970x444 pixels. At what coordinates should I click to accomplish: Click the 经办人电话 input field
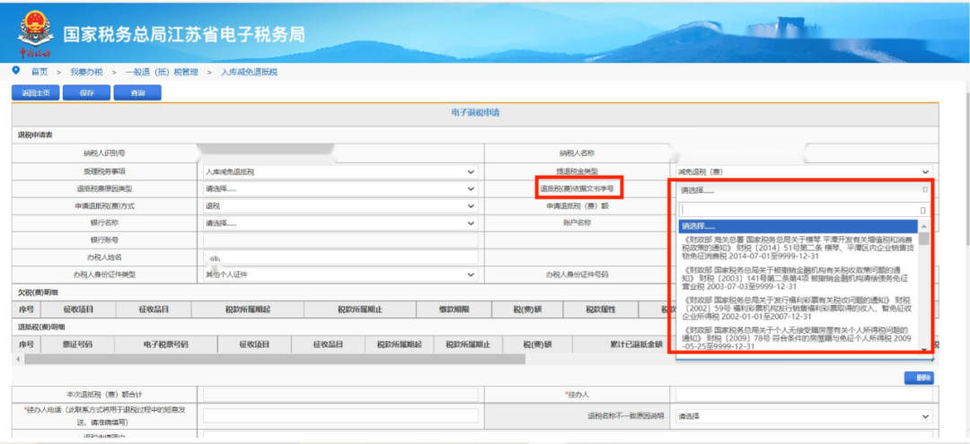tap(340, 416)
